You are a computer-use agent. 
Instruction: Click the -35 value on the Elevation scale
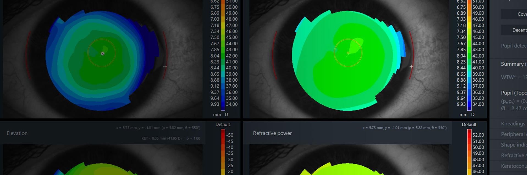[230, 153]
